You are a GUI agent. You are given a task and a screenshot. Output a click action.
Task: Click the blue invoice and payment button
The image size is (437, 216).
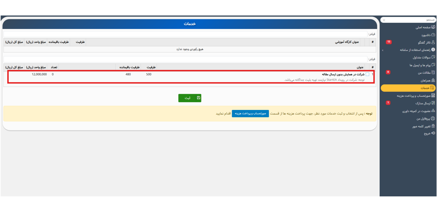tap(250, 113)
